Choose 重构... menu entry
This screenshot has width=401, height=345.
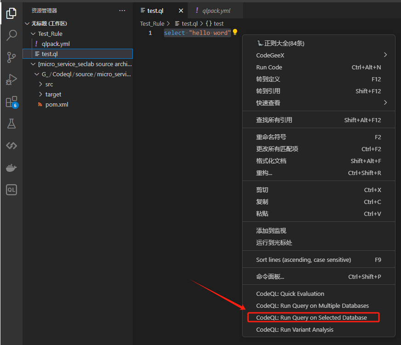click(319, 173)
